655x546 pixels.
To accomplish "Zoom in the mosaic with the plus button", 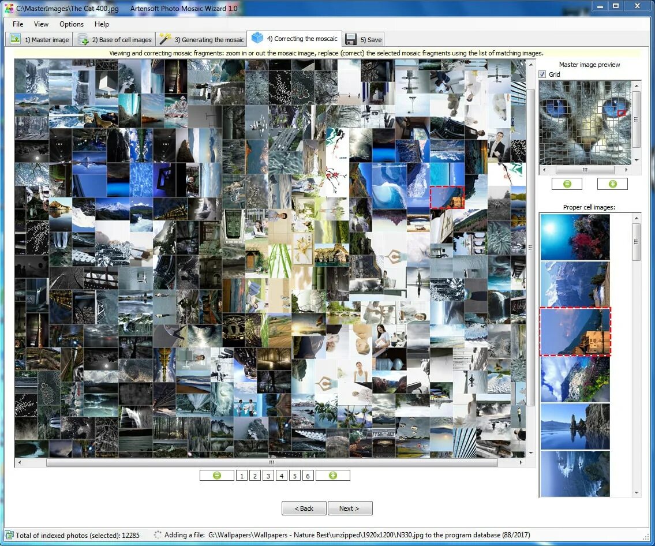I will click(x=333, y=476).
